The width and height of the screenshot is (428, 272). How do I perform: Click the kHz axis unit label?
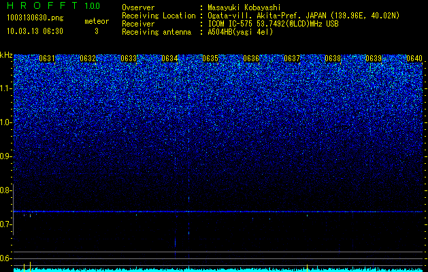pyautogui.click(x=6, y=55)
